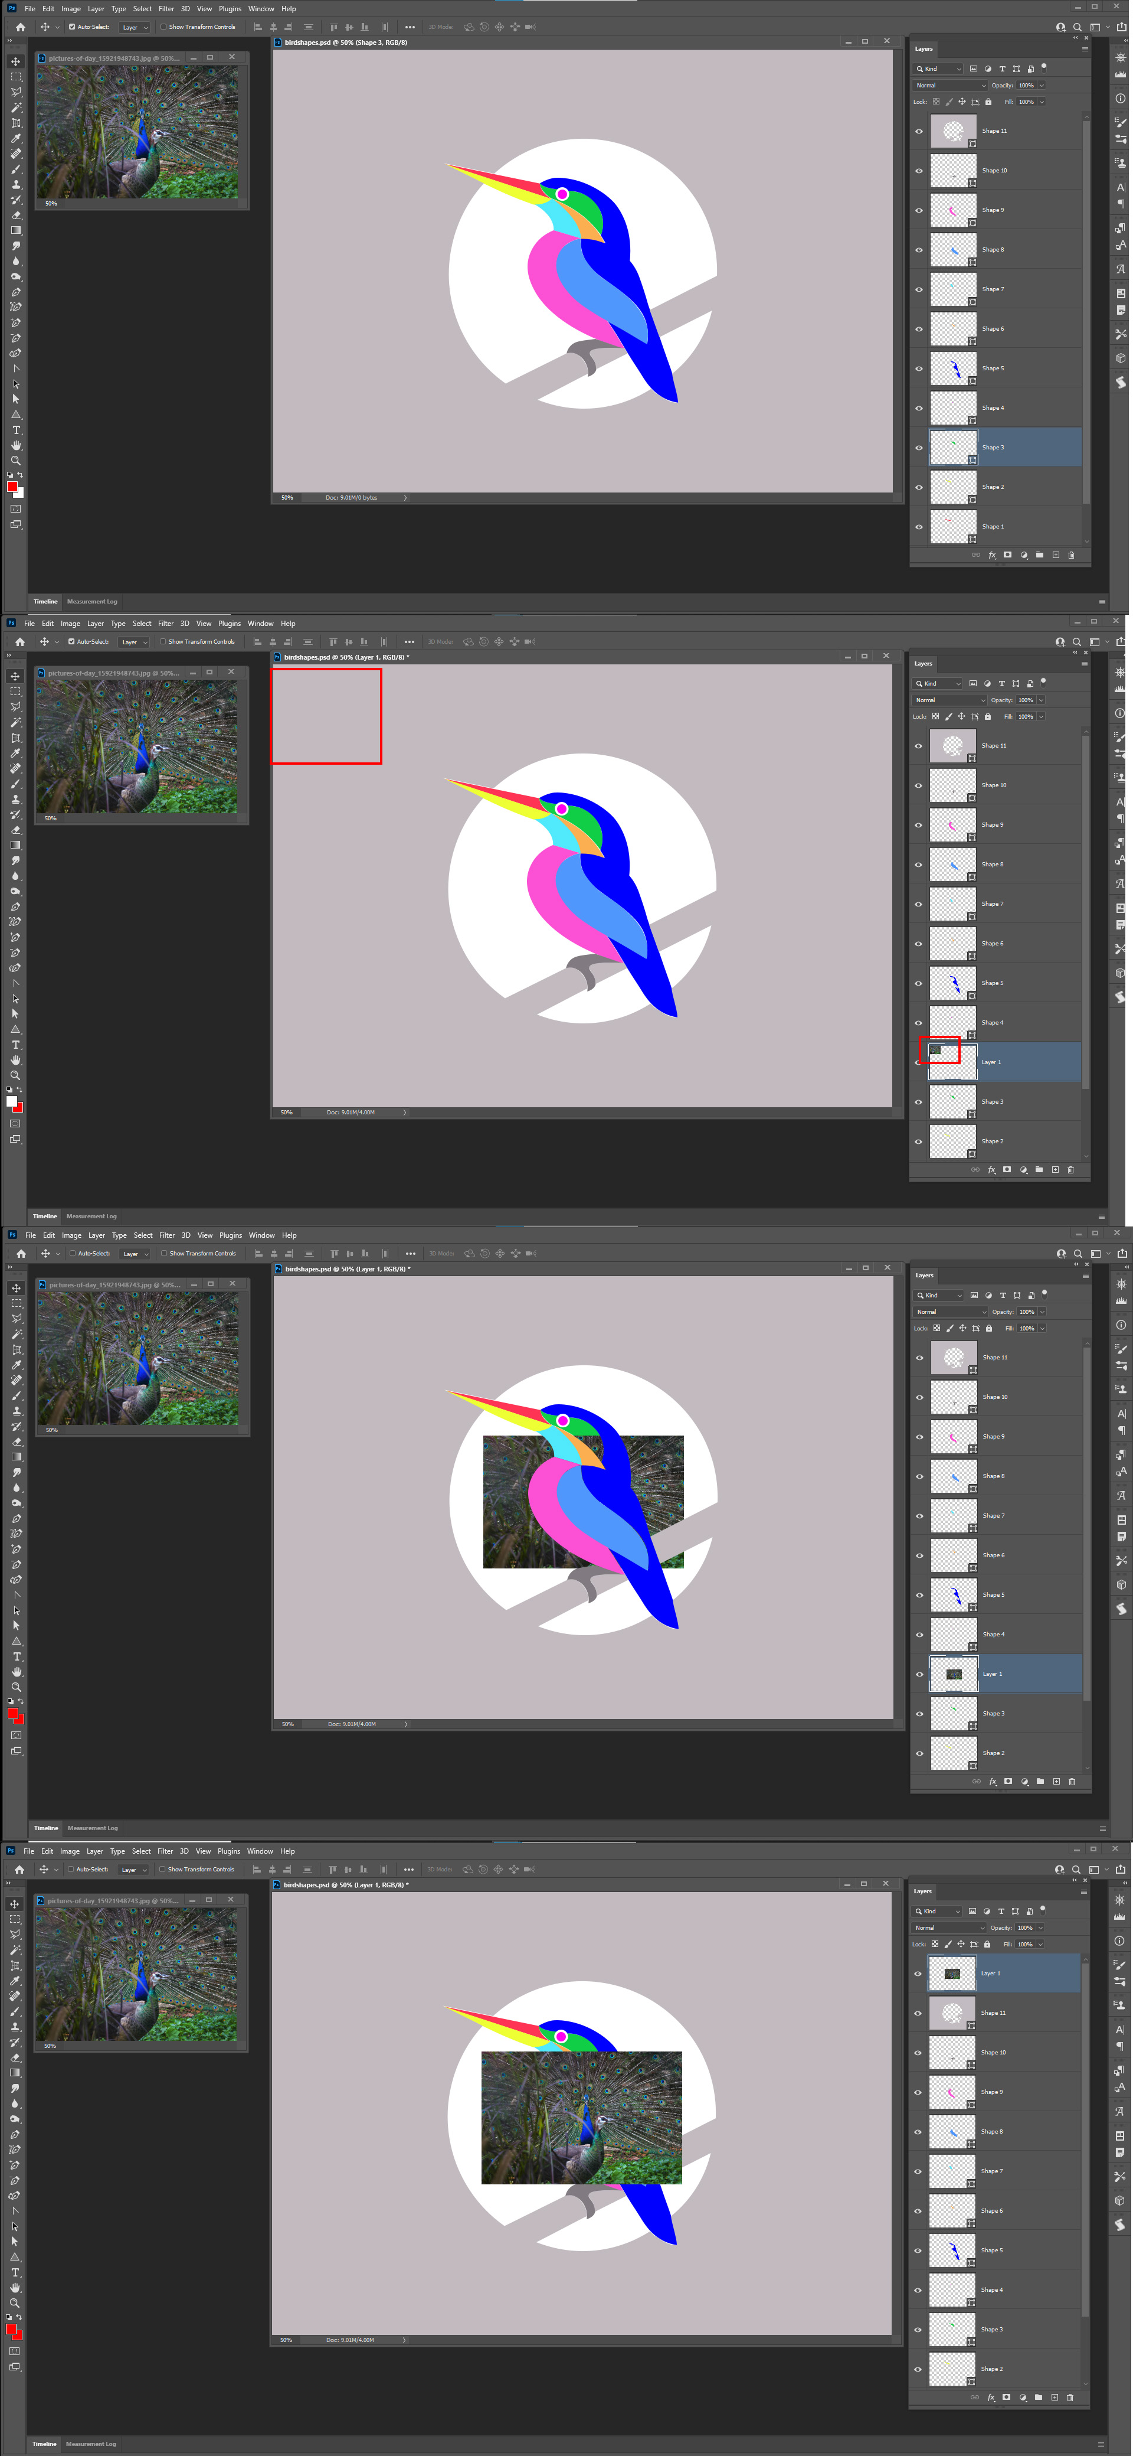Select the Move tool in the toolbar
The height and width of the screenshot is (2456, 1133).
point(15,62)
